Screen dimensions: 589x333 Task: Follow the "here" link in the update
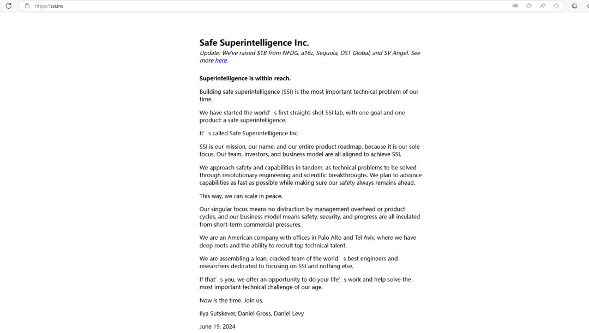pyautogui.click(x=220, y=60)
